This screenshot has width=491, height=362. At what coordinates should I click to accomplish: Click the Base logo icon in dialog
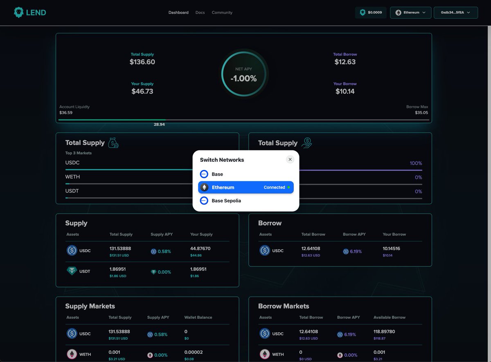[x=204, y=174]
